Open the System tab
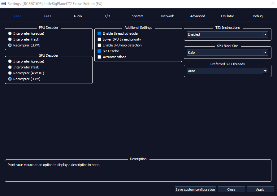The height and width of the screenshot is (196, 277). tap(138, 16)
